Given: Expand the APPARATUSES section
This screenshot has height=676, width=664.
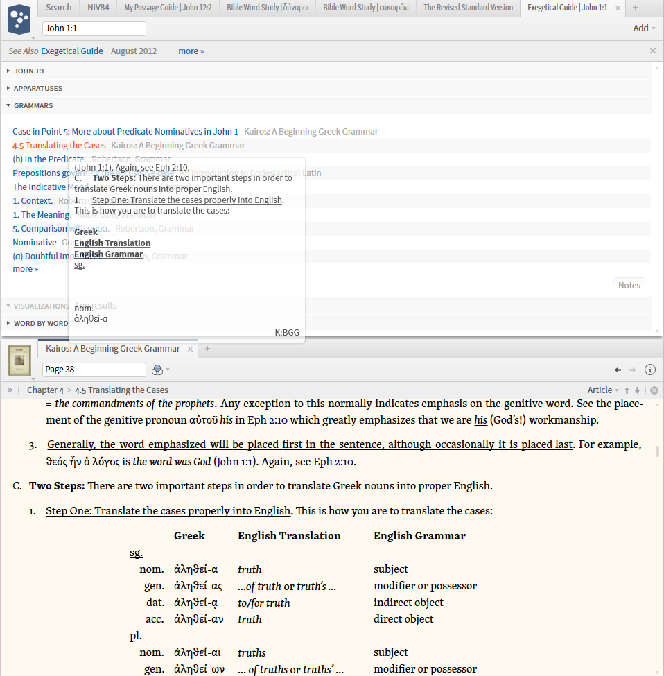Looking at the screenshot, I should [8, 88].
